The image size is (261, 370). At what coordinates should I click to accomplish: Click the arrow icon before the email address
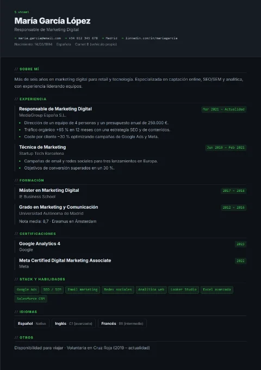click(16, 38)
